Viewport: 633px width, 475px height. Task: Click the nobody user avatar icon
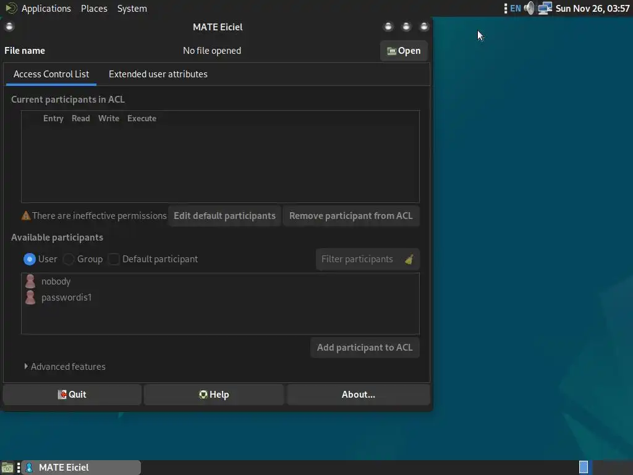(x=30, y=281)
